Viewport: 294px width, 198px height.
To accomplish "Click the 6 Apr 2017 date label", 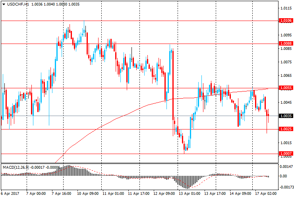I will pyautogui.click(x=10, y=194).
